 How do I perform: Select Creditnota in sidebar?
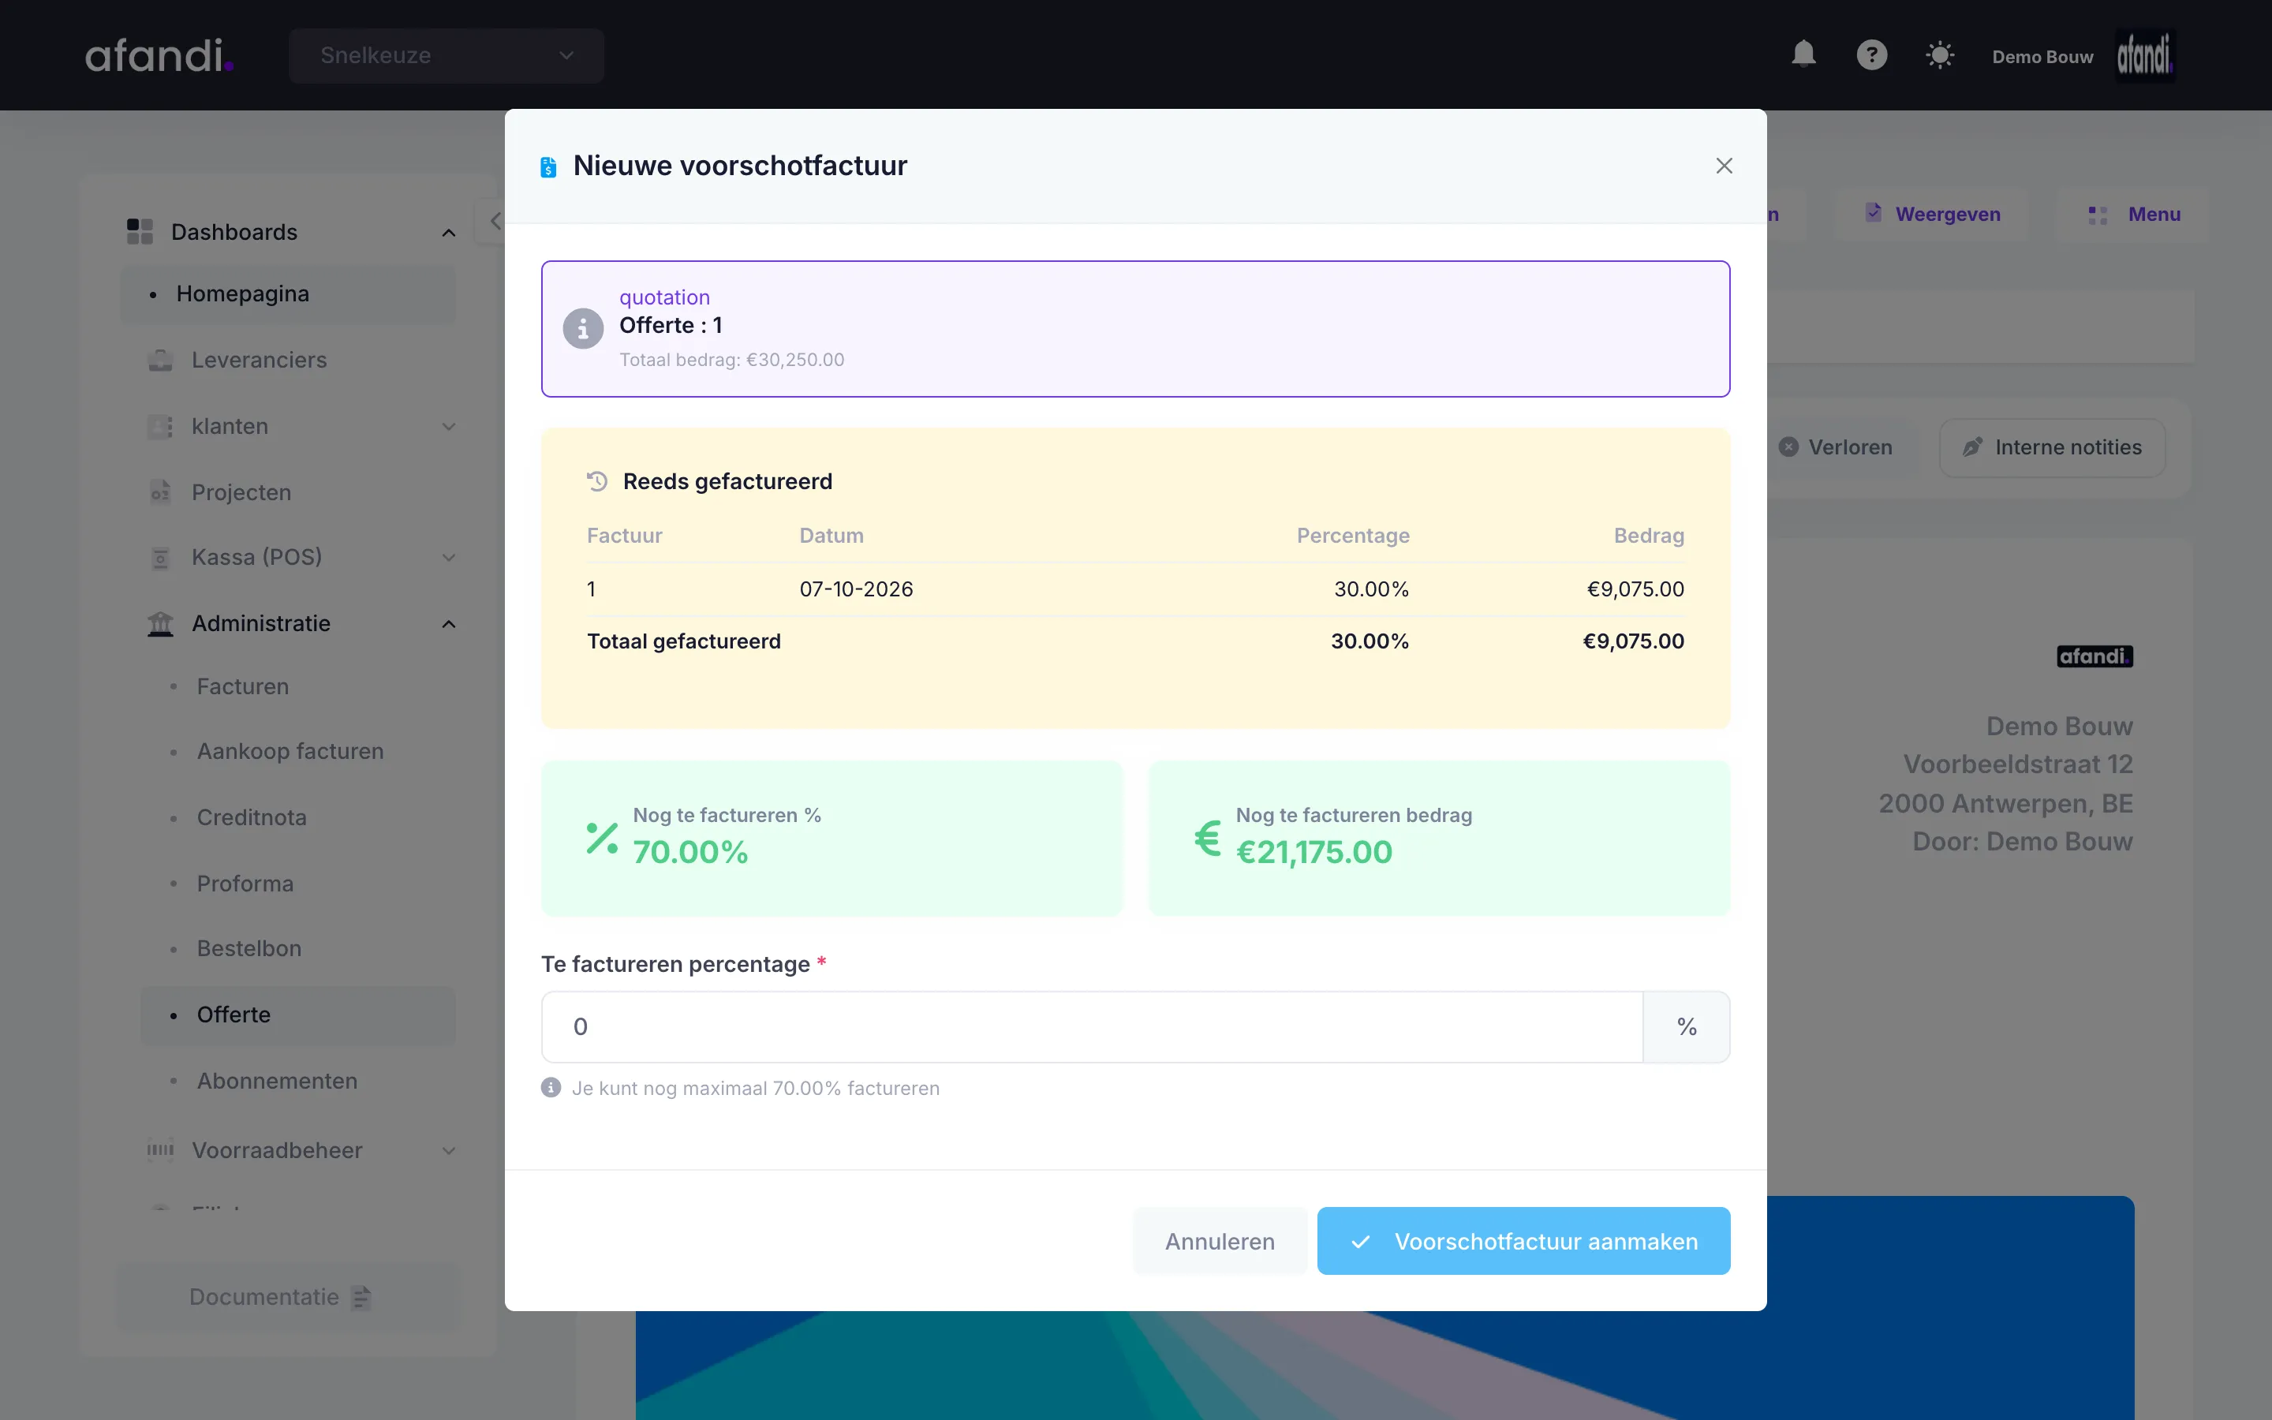click(x=252, y=817)
